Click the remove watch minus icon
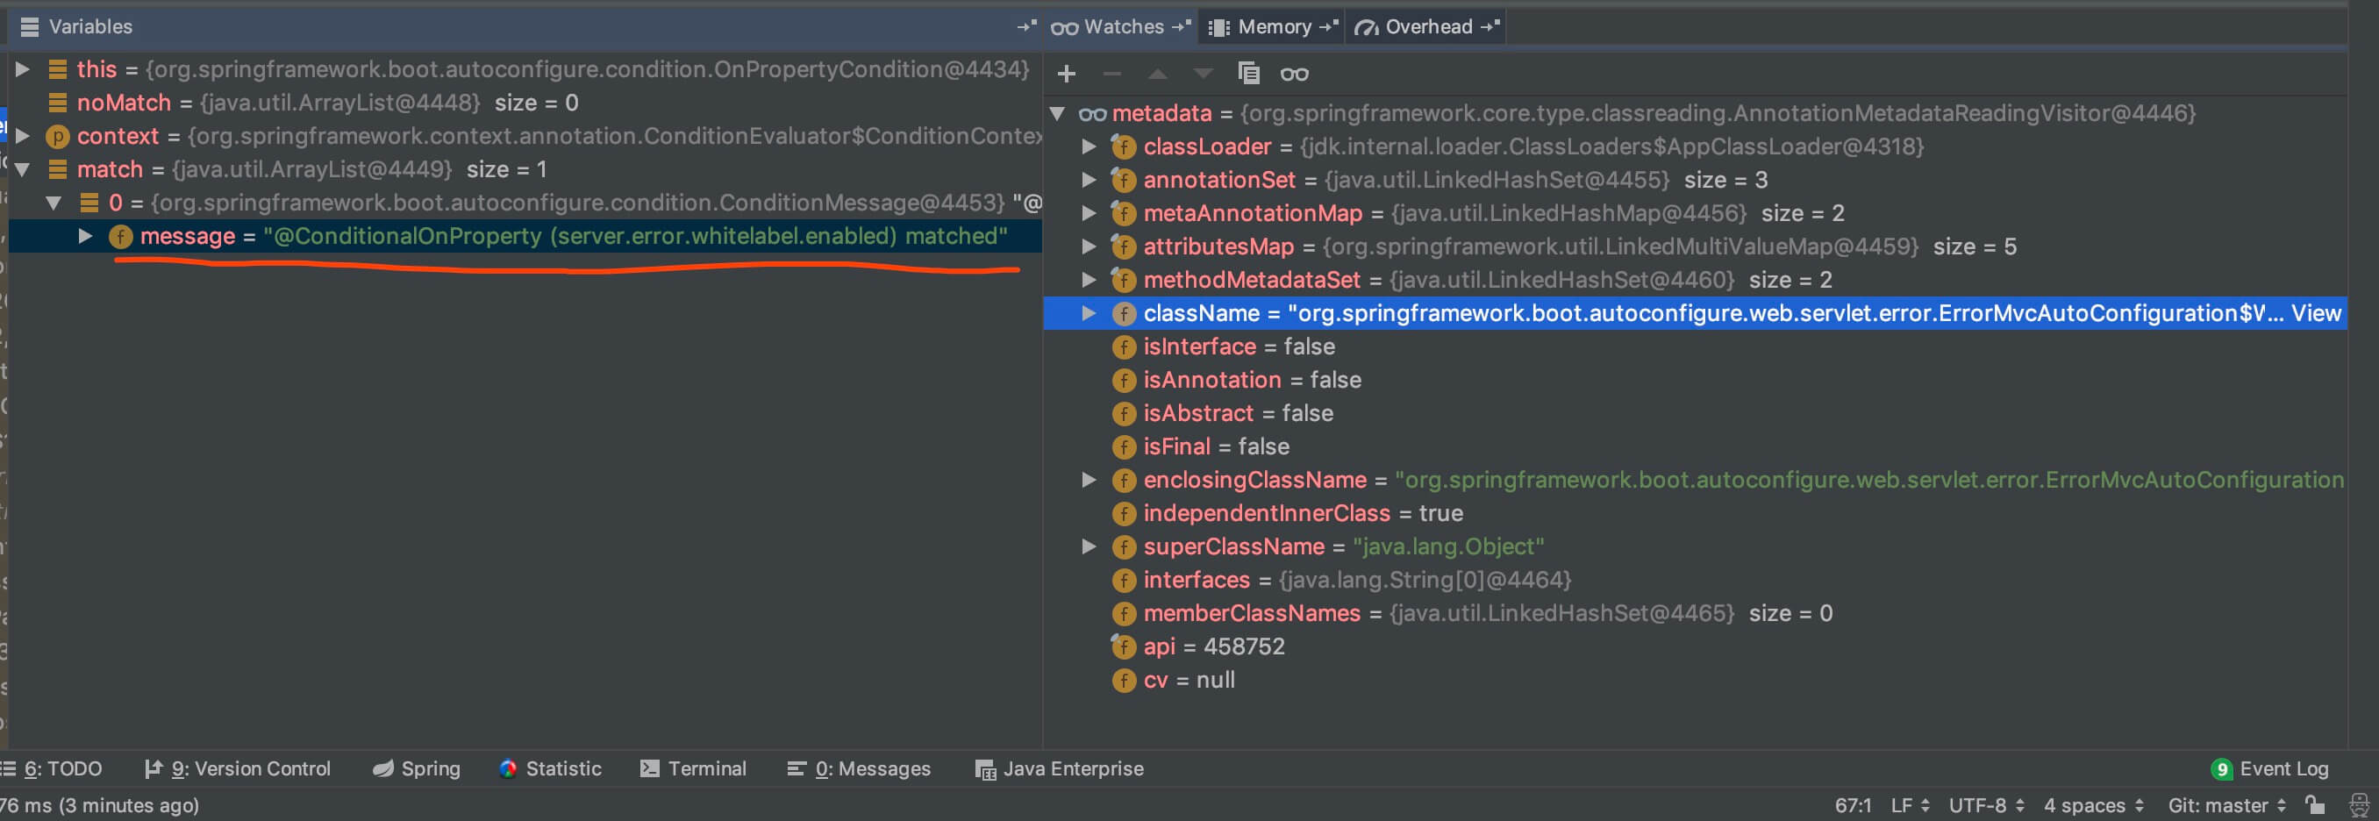This screenshot has width=2379, height=821. point(1112,74)
